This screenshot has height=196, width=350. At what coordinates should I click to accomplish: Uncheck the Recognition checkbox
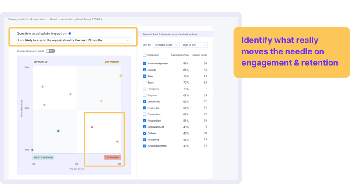coord(144,121)
